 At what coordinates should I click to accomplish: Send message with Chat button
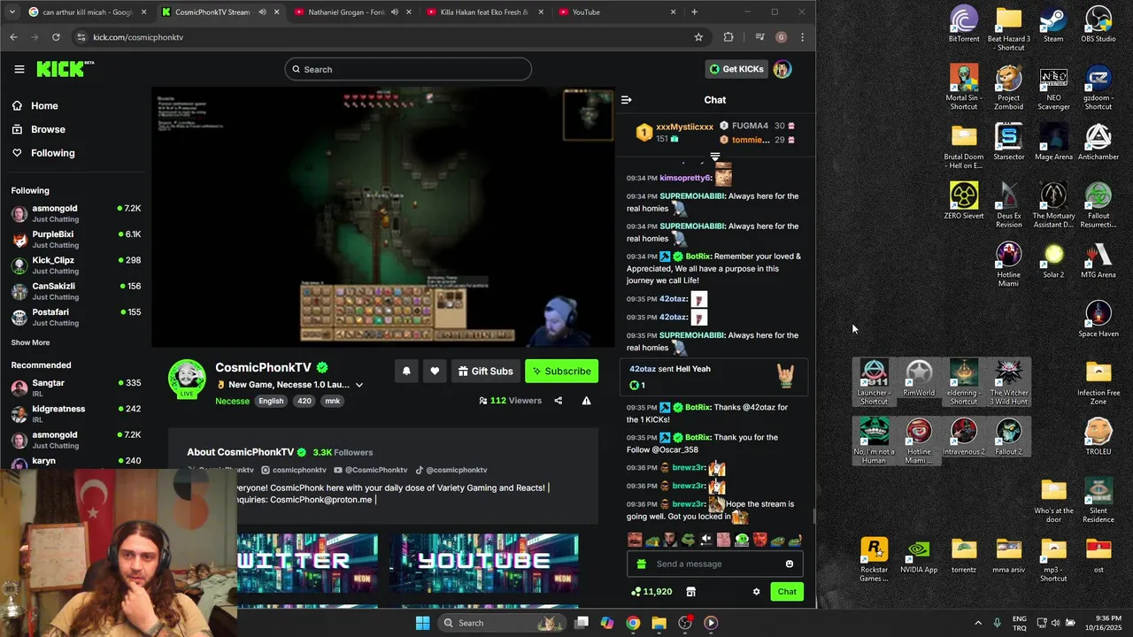pos(787,592)
